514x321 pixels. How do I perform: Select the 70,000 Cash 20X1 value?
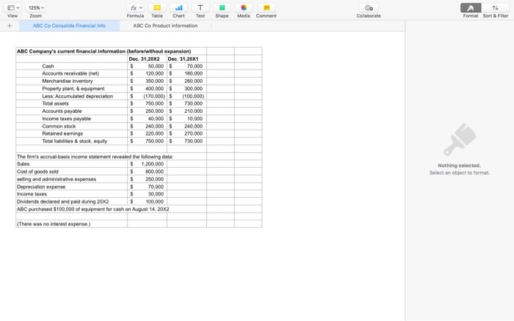pos(187,66)
